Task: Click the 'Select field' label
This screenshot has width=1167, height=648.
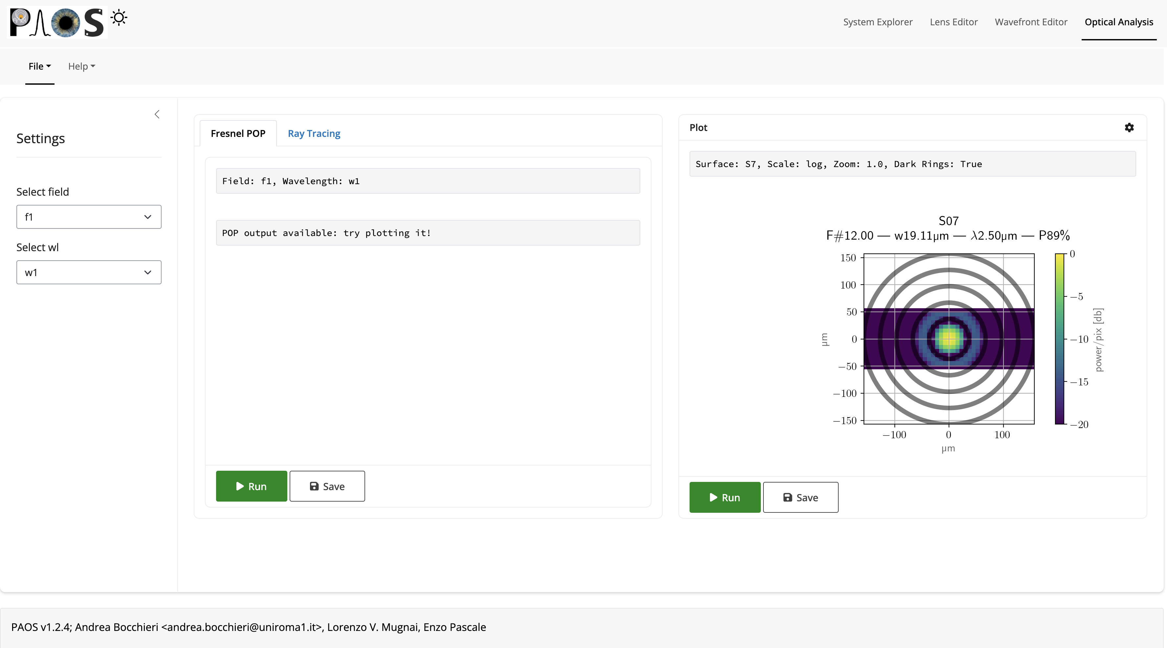Action: 43,192
